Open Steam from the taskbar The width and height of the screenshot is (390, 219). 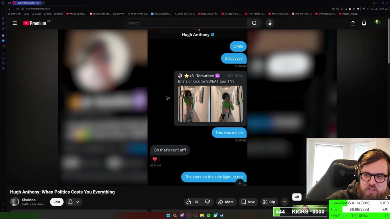click(x=222, y=215)
